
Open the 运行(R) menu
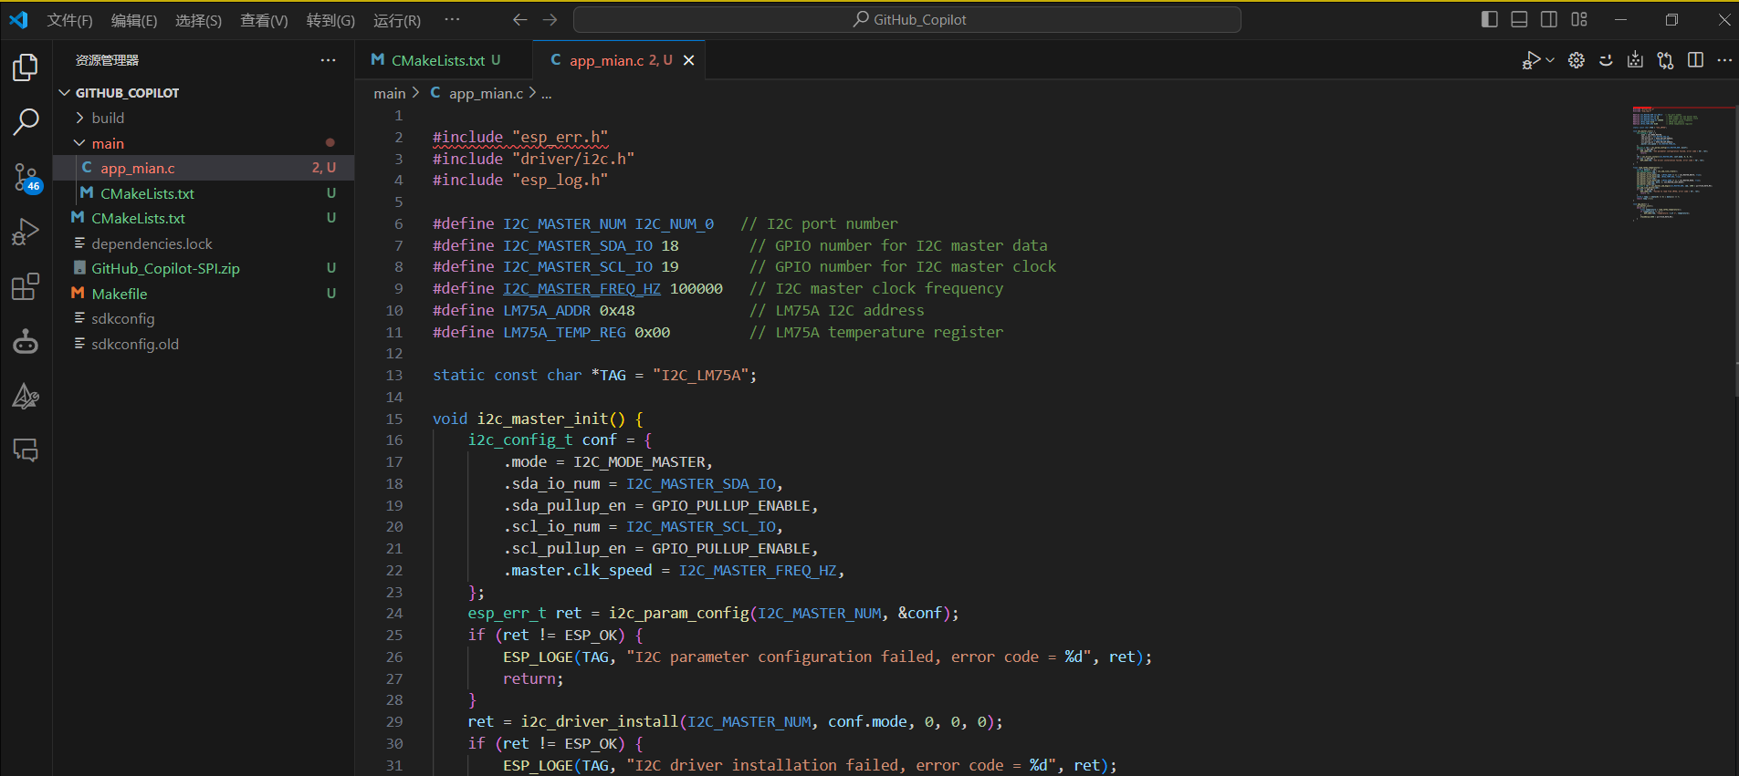[397, 20]
